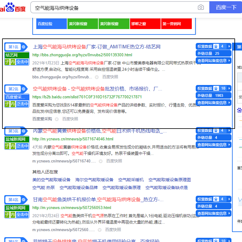This screenshot has width=242, height=242.
Task: Expand 查看网站备案信息 for the 第4名 result
Action: click(x=213, y=213)
